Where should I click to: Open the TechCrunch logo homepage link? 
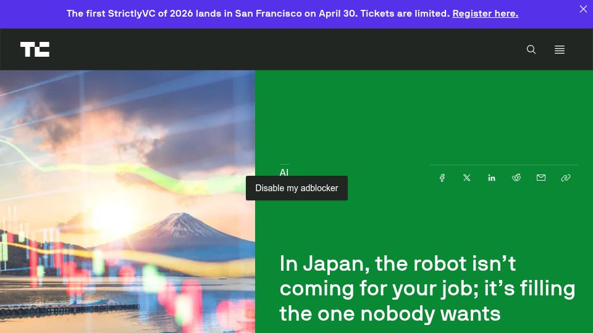(x=35, y=49)
